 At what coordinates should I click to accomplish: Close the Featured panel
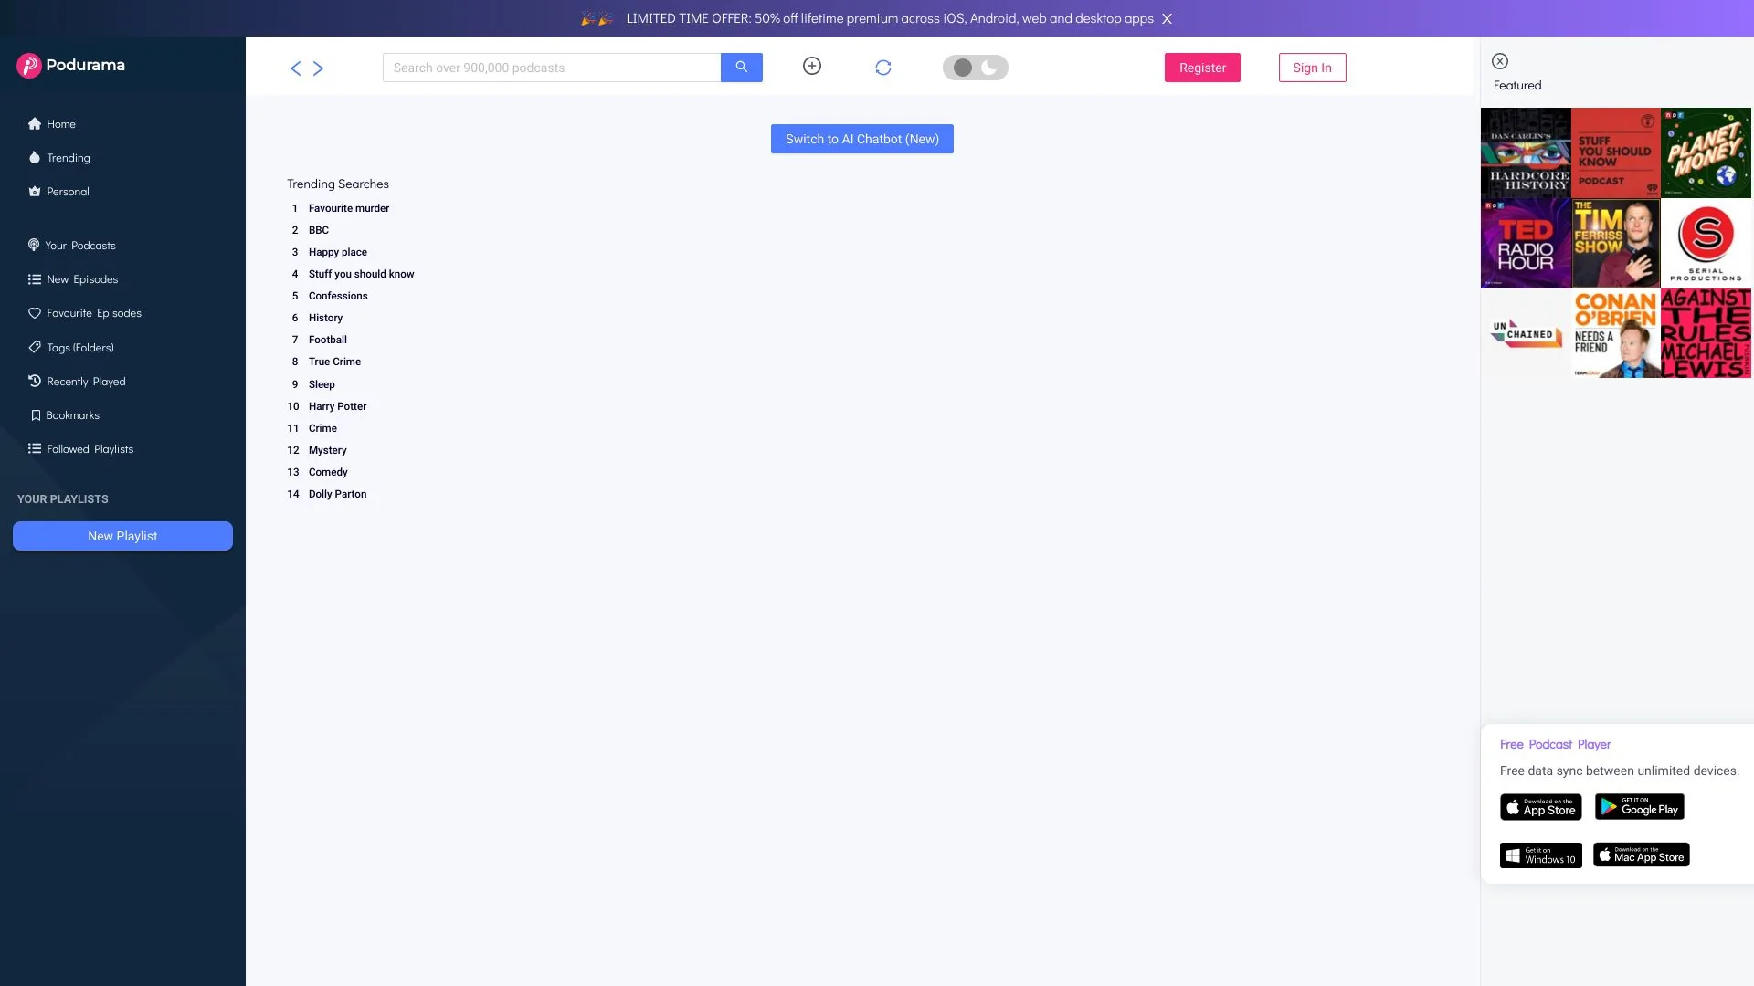click(1500, 61)
